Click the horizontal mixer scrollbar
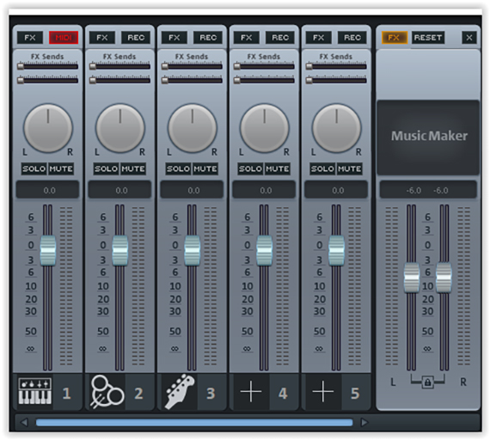 pos(194,423)
